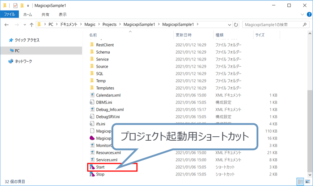The height and width of the screenshot is (186, 313).
Task: Toggle the properties checkmark in quick access toolbar
Action: click(x=15, y=6)
